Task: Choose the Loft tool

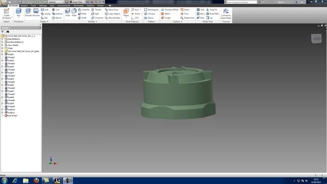Action: [x=44, y=10]
